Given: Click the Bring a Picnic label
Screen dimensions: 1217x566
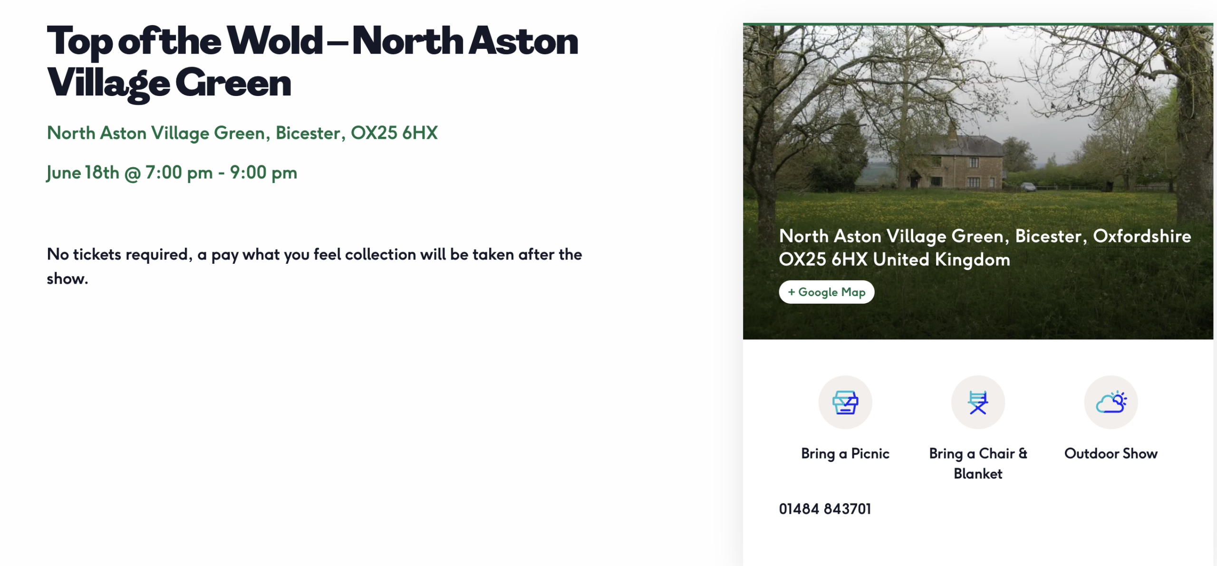Looking at the screenshot, I should 845,453.
